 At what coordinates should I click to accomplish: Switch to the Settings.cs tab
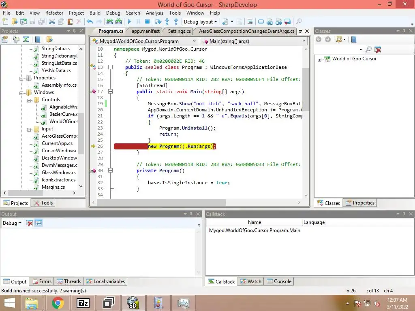[x=179, y=31]
